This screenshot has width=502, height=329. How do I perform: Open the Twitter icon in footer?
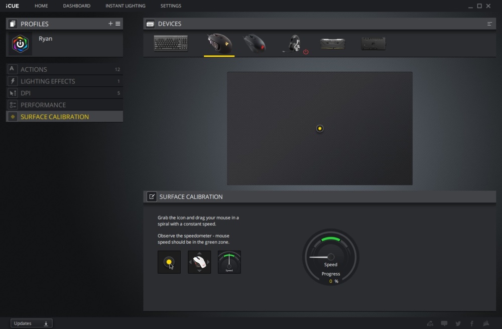tap(458, 323)
